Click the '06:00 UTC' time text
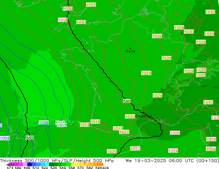Screen dimensions: 219x169 tap(181, 161)
